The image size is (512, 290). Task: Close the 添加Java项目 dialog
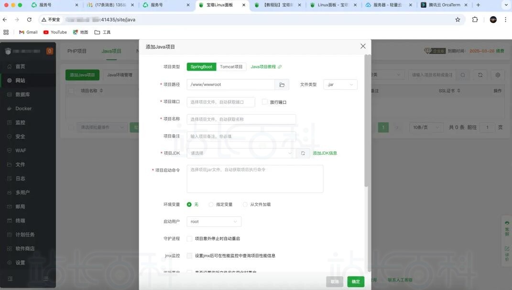[x=363, y=46]
